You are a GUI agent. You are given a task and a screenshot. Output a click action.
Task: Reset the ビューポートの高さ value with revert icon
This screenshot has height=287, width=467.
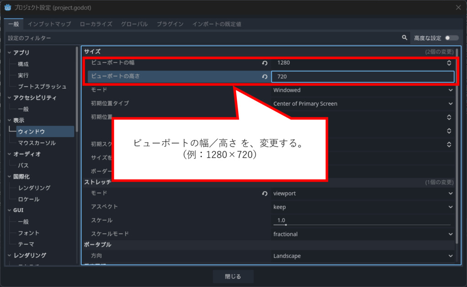[x=265, y=77]
